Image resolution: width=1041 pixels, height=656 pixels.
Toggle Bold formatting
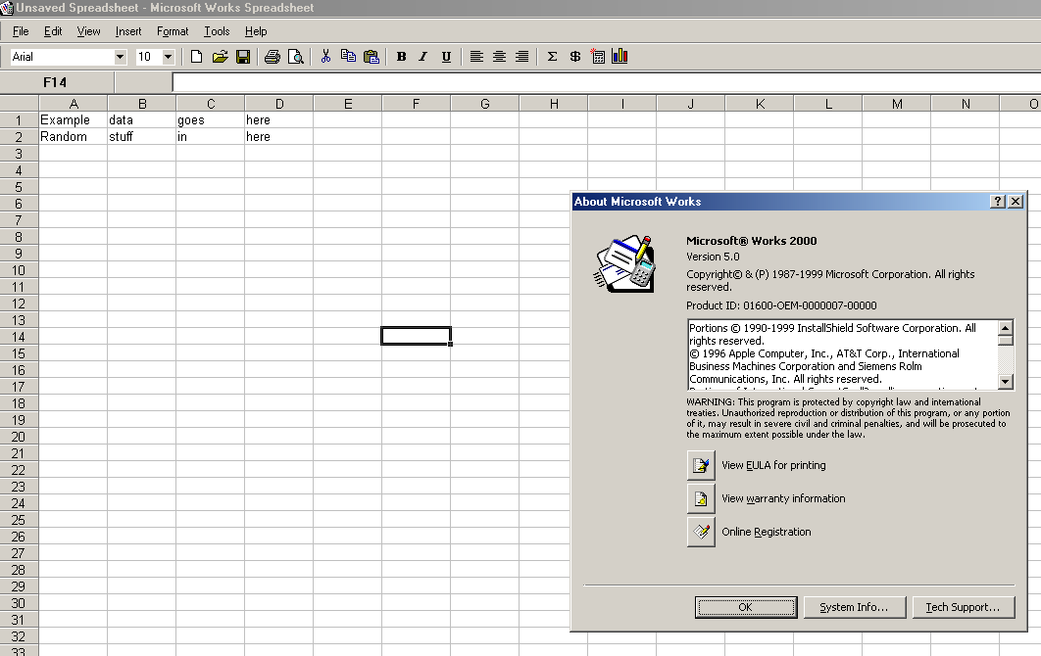(x=401, y=57)
